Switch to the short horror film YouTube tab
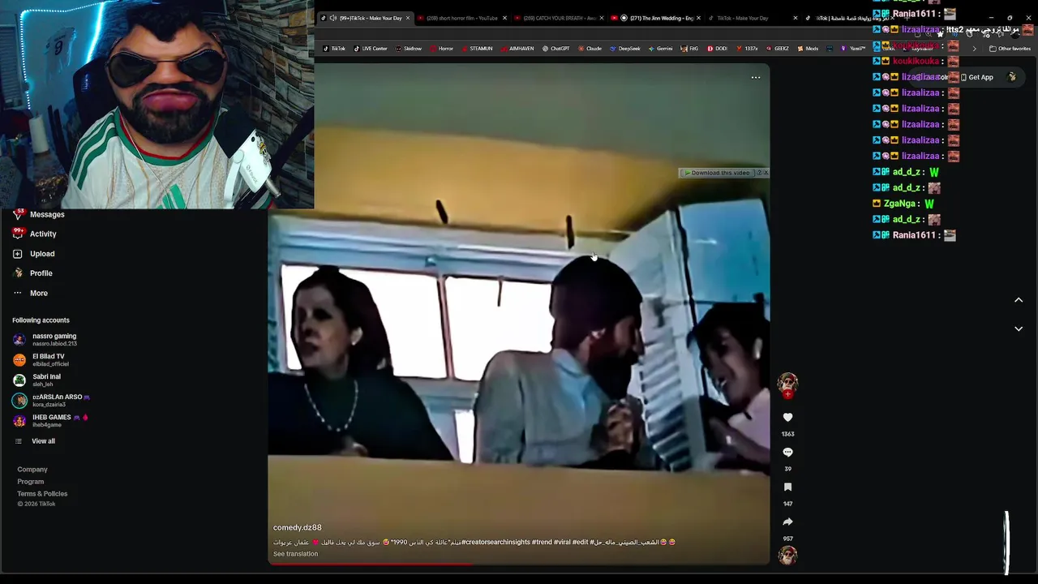1038x584 pixels. [x=461, y=18]
